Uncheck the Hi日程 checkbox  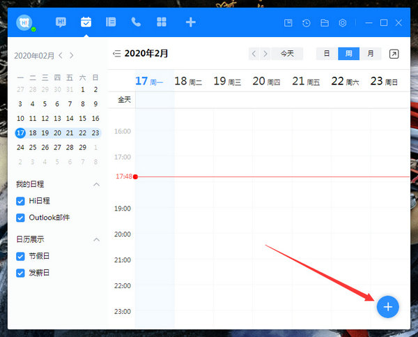pos(20,201)
